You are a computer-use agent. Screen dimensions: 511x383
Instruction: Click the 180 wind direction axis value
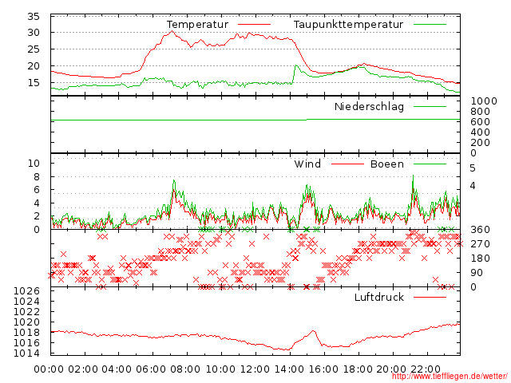tap(480, 259)
